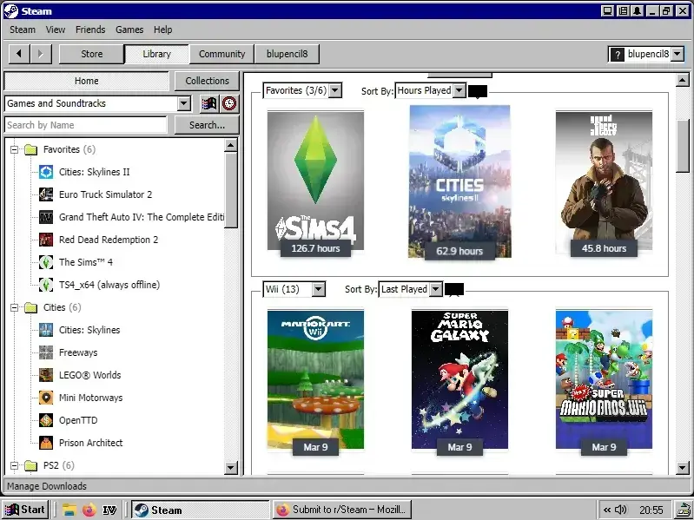
Task: Click the game list scrollbar down arrow
Action: 230,467
